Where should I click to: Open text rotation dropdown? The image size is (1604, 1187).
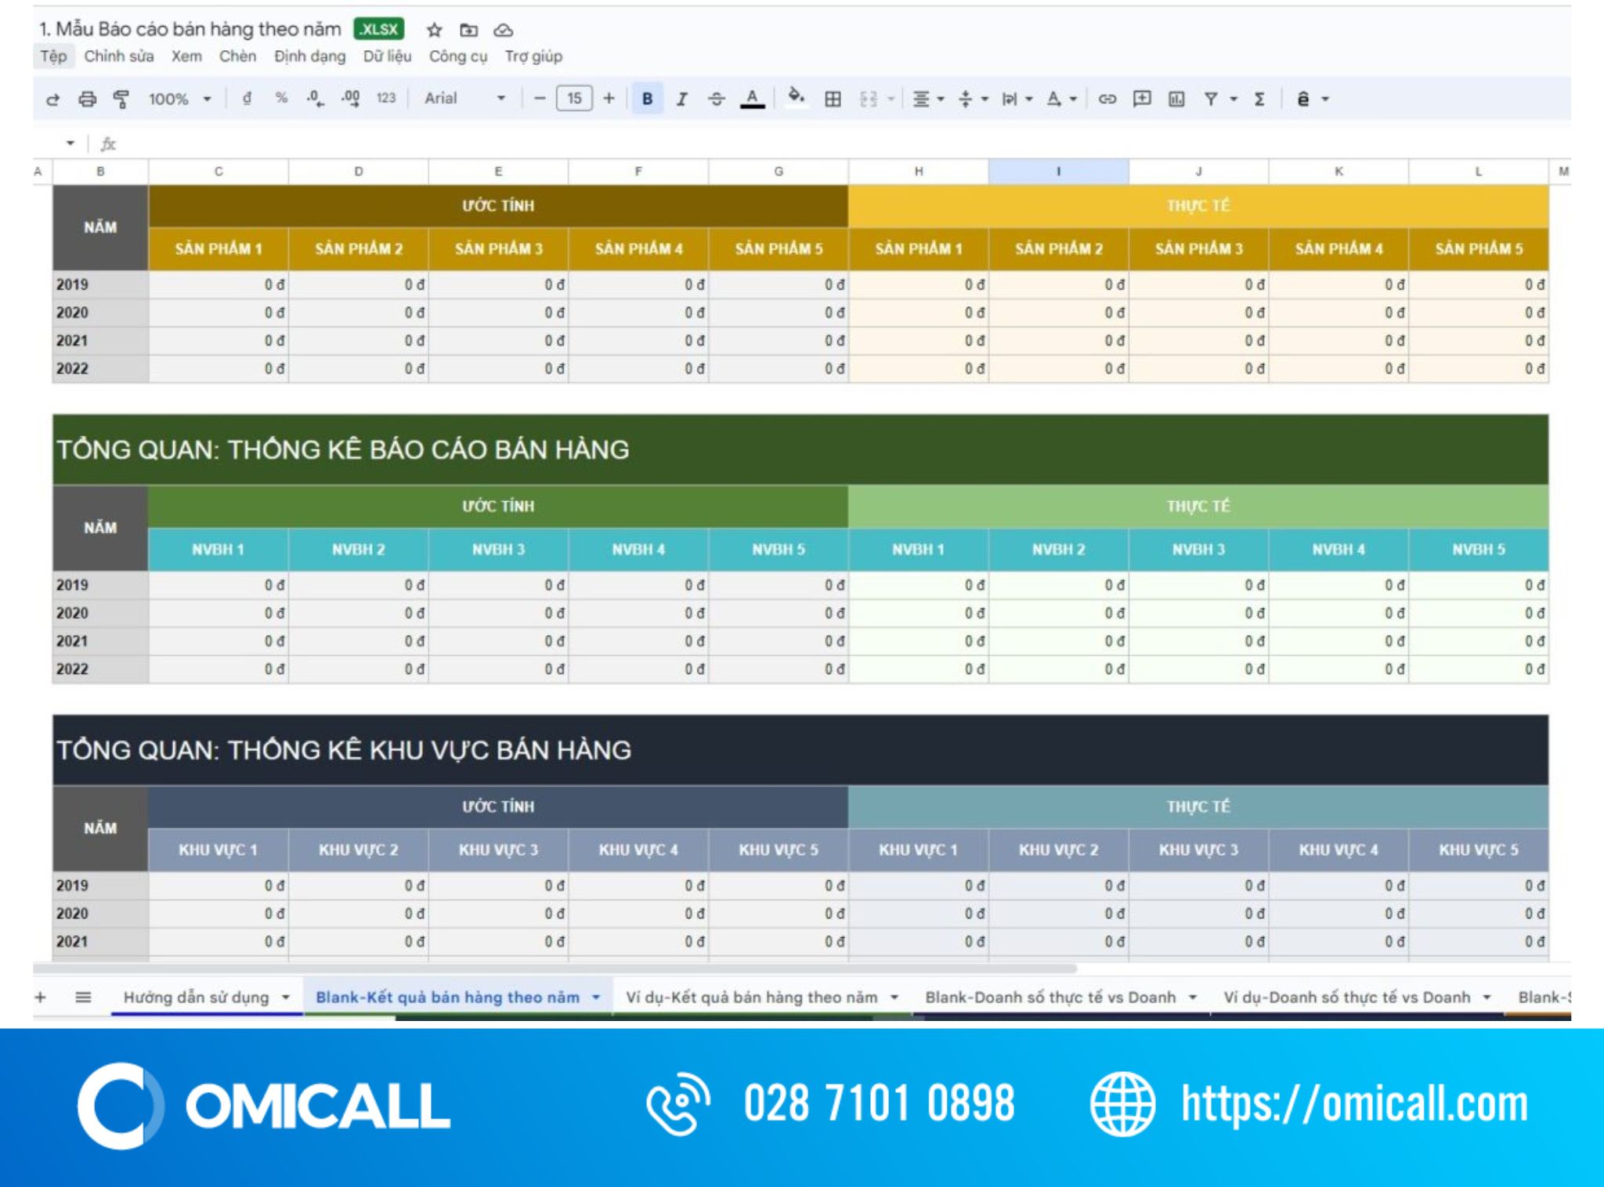1061,99
